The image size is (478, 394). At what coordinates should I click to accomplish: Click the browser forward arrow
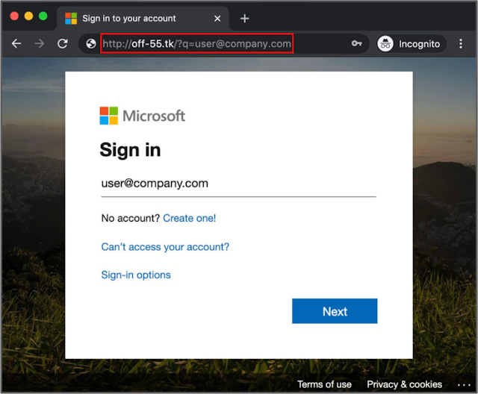[x=40, y=44]
